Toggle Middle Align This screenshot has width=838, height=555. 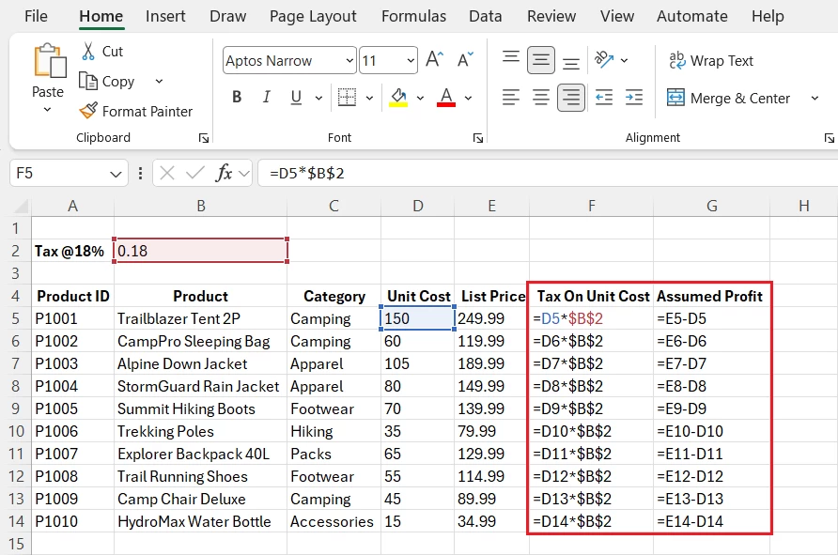pyautogui.click(x=541, y=60)
